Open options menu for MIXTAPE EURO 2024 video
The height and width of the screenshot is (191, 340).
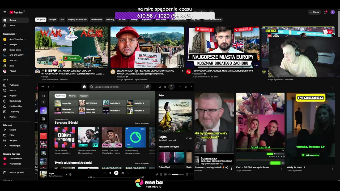(107, 71)
